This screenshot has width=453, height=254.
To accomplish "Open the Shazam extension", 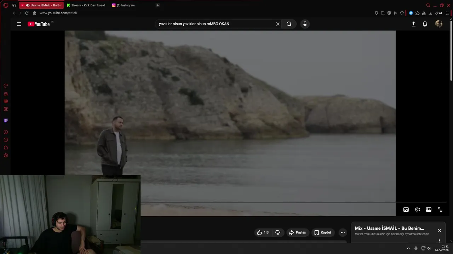I will coord(411,13).
